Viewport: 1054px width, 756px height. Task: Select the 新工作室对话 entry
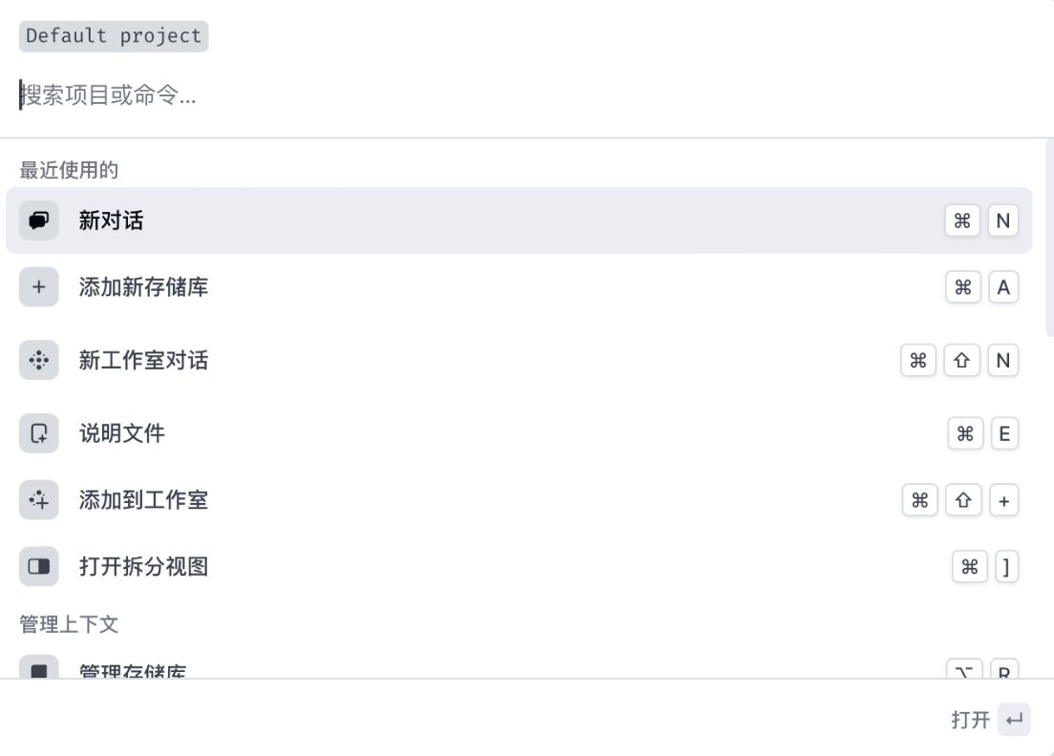[x=143, y=360]
